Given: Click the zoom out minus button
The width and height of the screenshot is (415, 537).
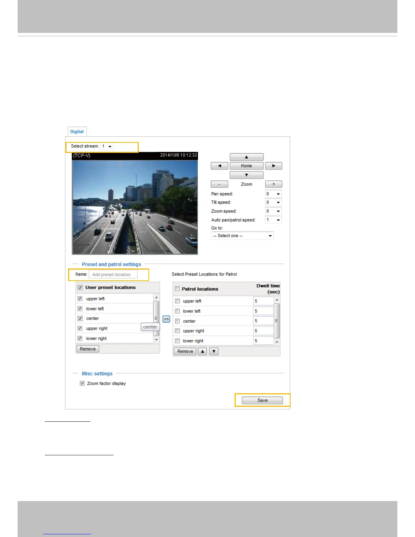Looking at the screenshot, I should tap(219, 184).
